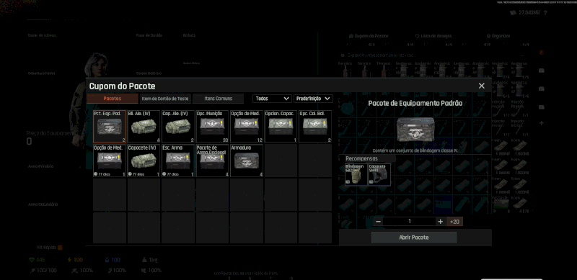This screenshot has width=577, height=280.
Task: Switch to the Item de Cartão de Teste tab
Action: tap(165, 99)
